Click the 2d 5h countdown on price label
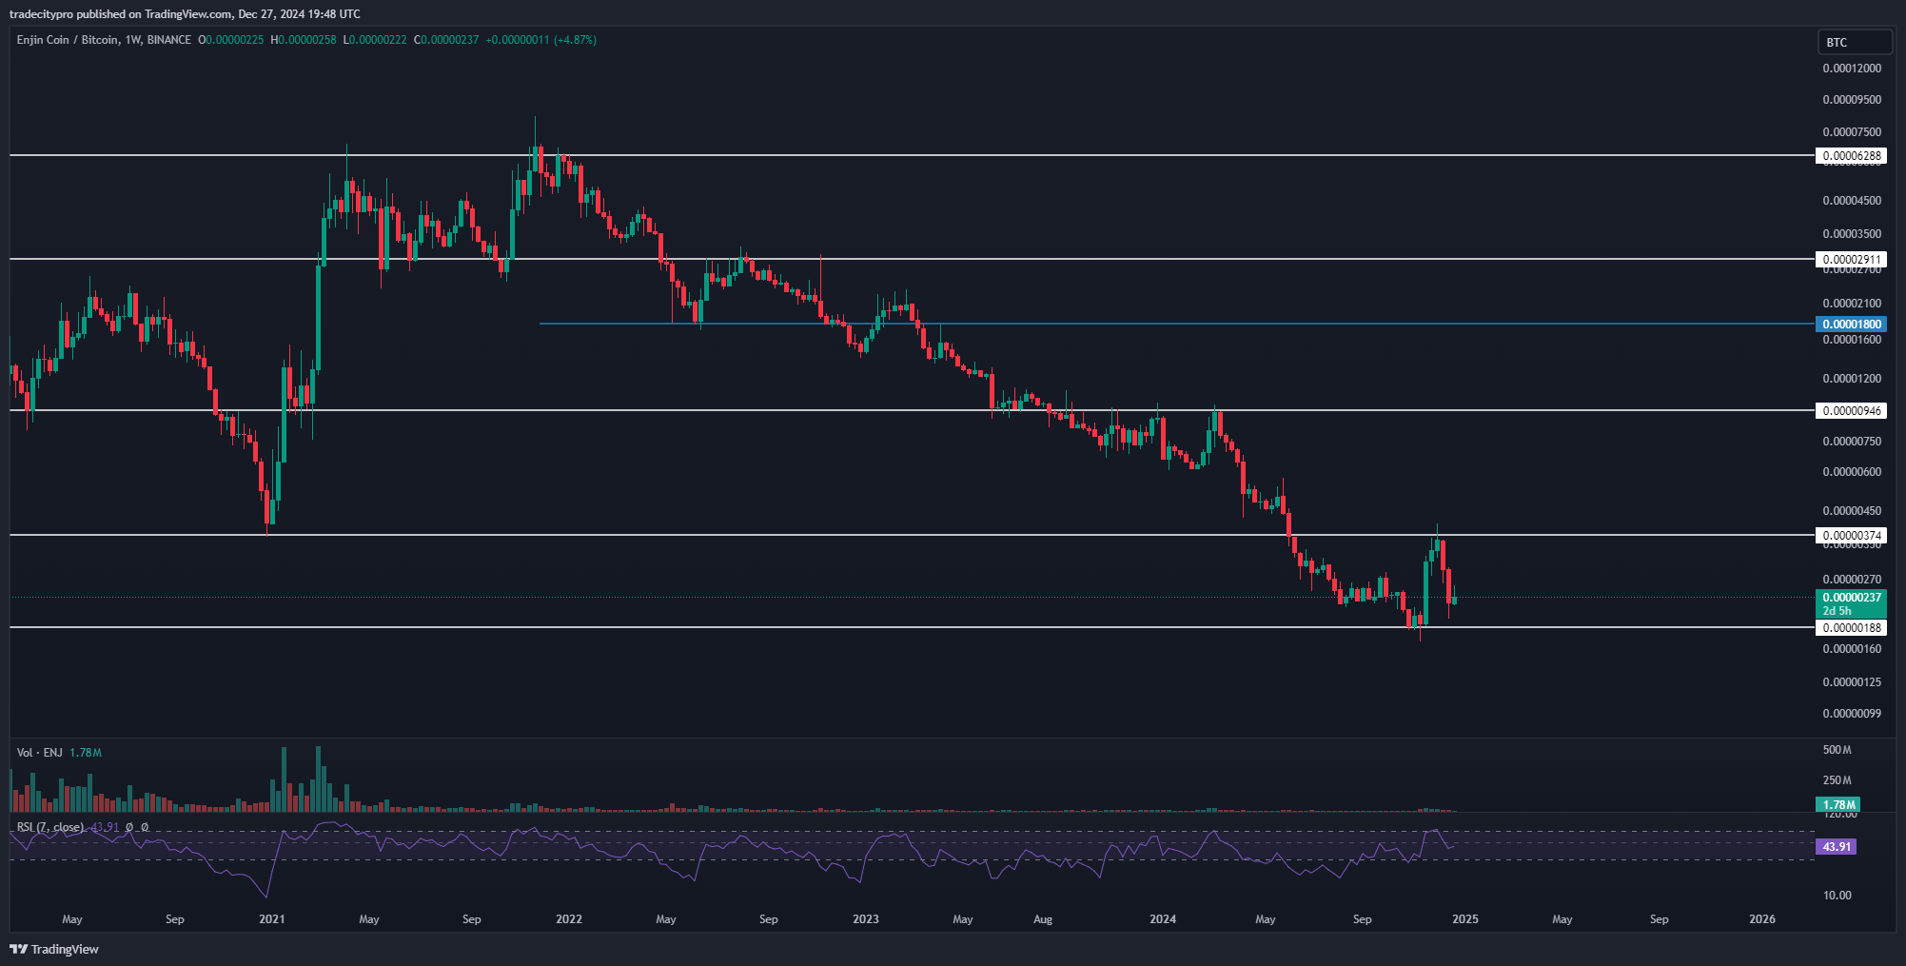Image resolution: width=1906 pixels, height=966 pixels. pyautogui.click(x=1837, y=611)
